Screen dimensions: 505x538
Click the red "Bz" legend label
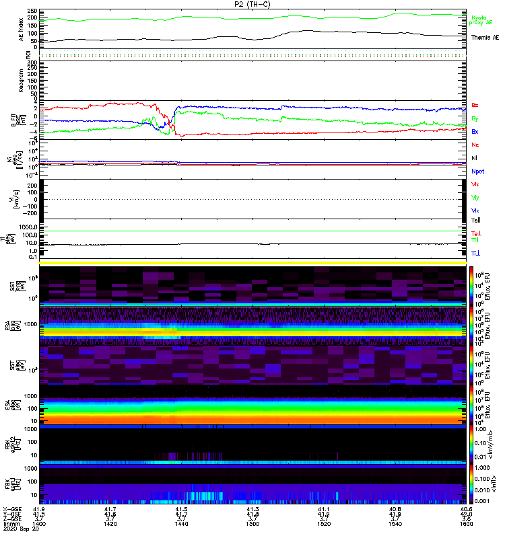(x=475, y=105)
